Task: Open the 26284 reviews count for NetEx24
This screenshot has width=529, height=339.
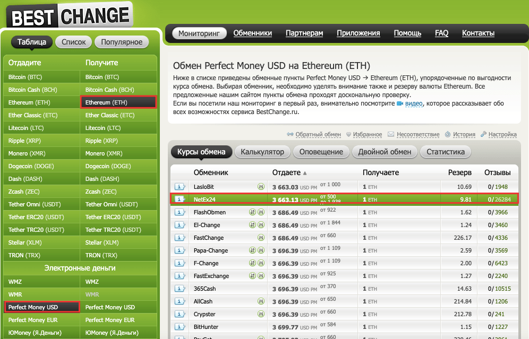Action: 502,199
